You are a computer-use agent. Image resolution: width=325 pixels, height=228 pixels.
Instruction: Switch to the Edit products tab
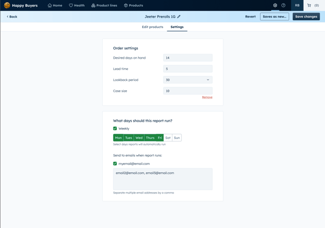[x=152, y=27]
